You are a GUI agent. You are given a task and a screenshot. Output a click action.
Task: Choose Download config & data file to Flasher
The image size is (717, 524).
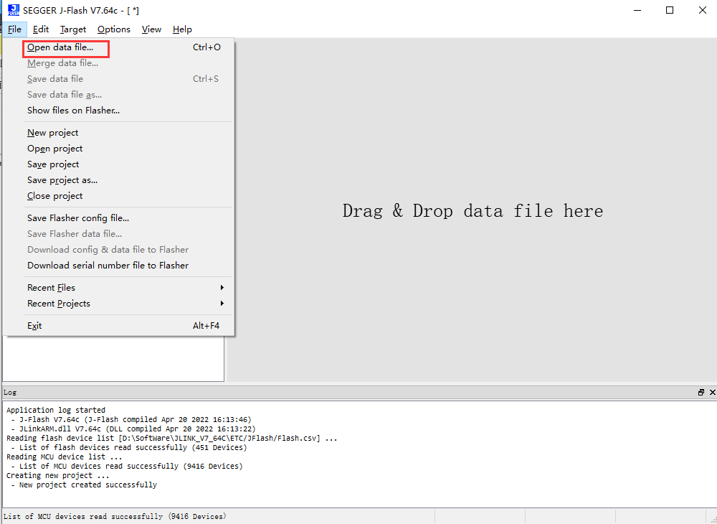pyautogui.click(x=119, y=250)
